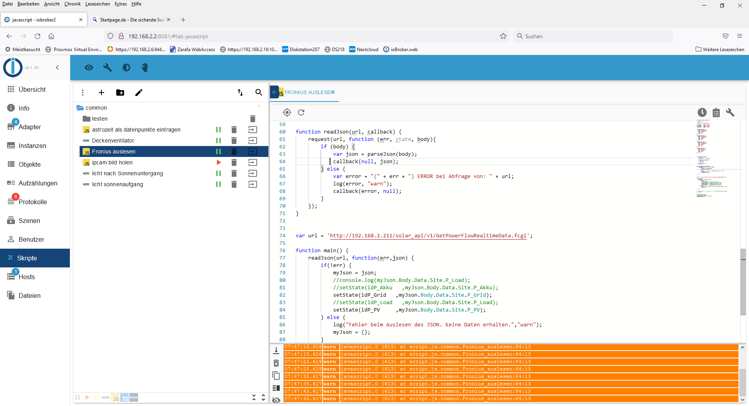Open cron schedule clock icon
Screen dimensions: 749x406
pyautogui.click(x=702, y=112)
